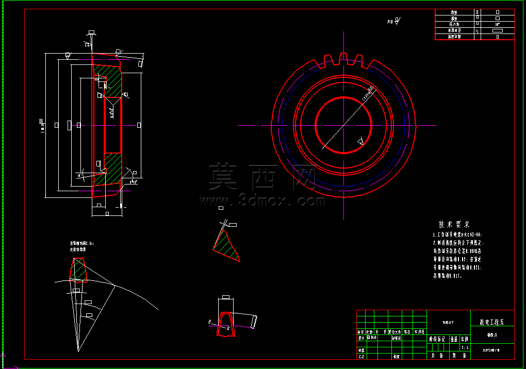The width and height of the screenshot is (526, 369).
Task: Select the top center gear tooth profile
Action: tap(343, 58)
